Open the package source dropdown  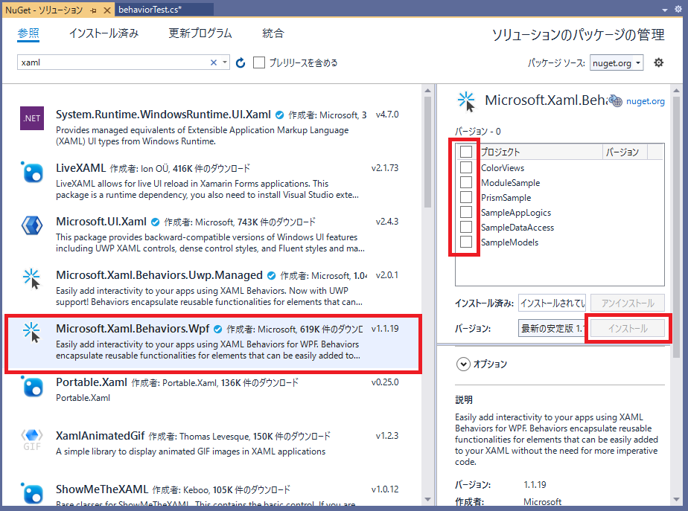[617, 63]
